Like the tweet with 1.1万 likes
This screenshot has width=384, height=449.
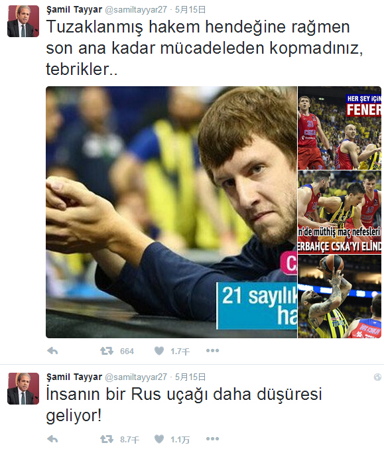[159, 438]
